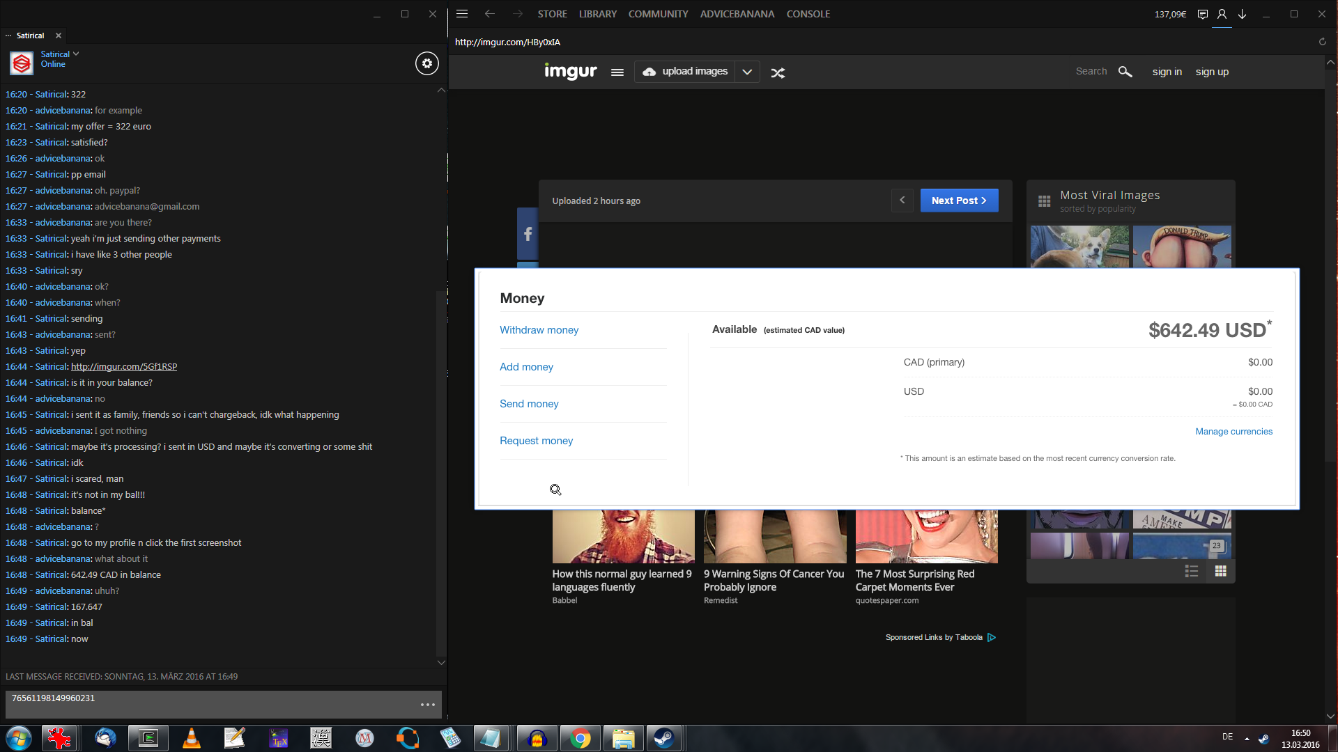The width and height of the screenshot is (1338, 752).
Task: Click the imgur search magnifier icon
Action: click(x=1125, y=72)
